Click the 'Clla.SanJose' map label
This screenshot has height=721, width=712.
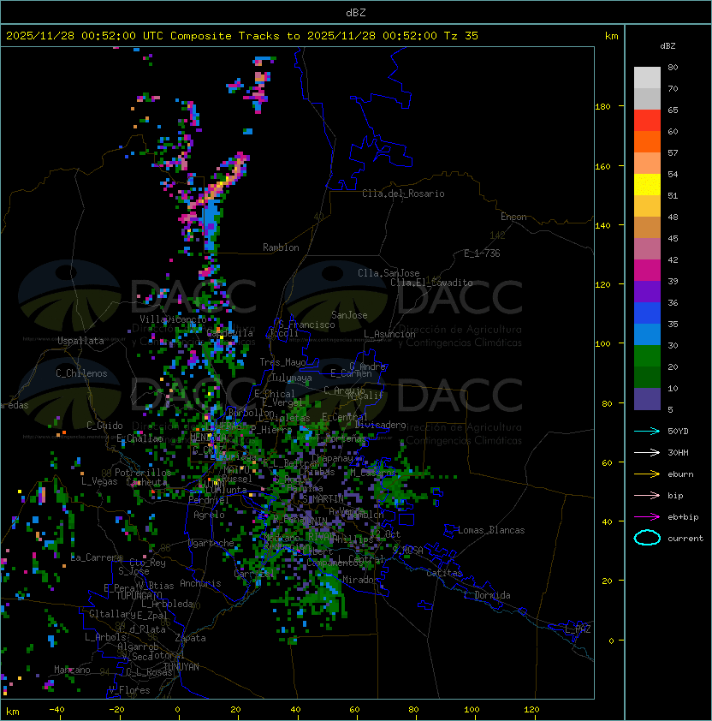pyautogui.click(x=389, y=273)
